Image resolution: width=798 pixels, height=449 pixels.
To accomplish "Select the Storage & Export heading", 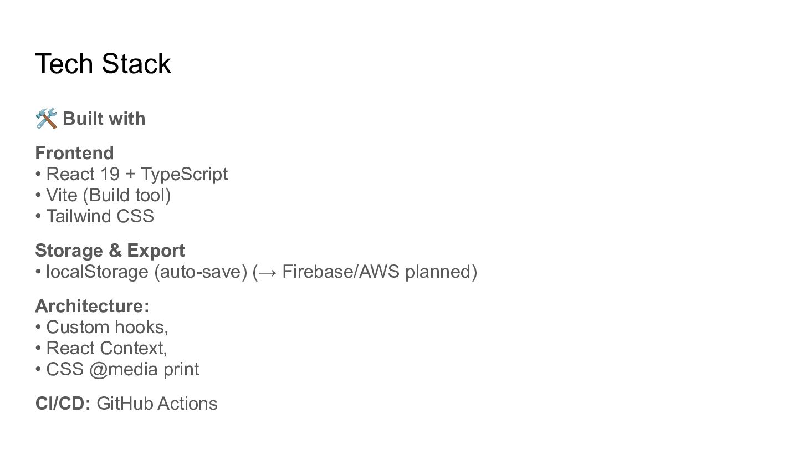I will point(110,251).
